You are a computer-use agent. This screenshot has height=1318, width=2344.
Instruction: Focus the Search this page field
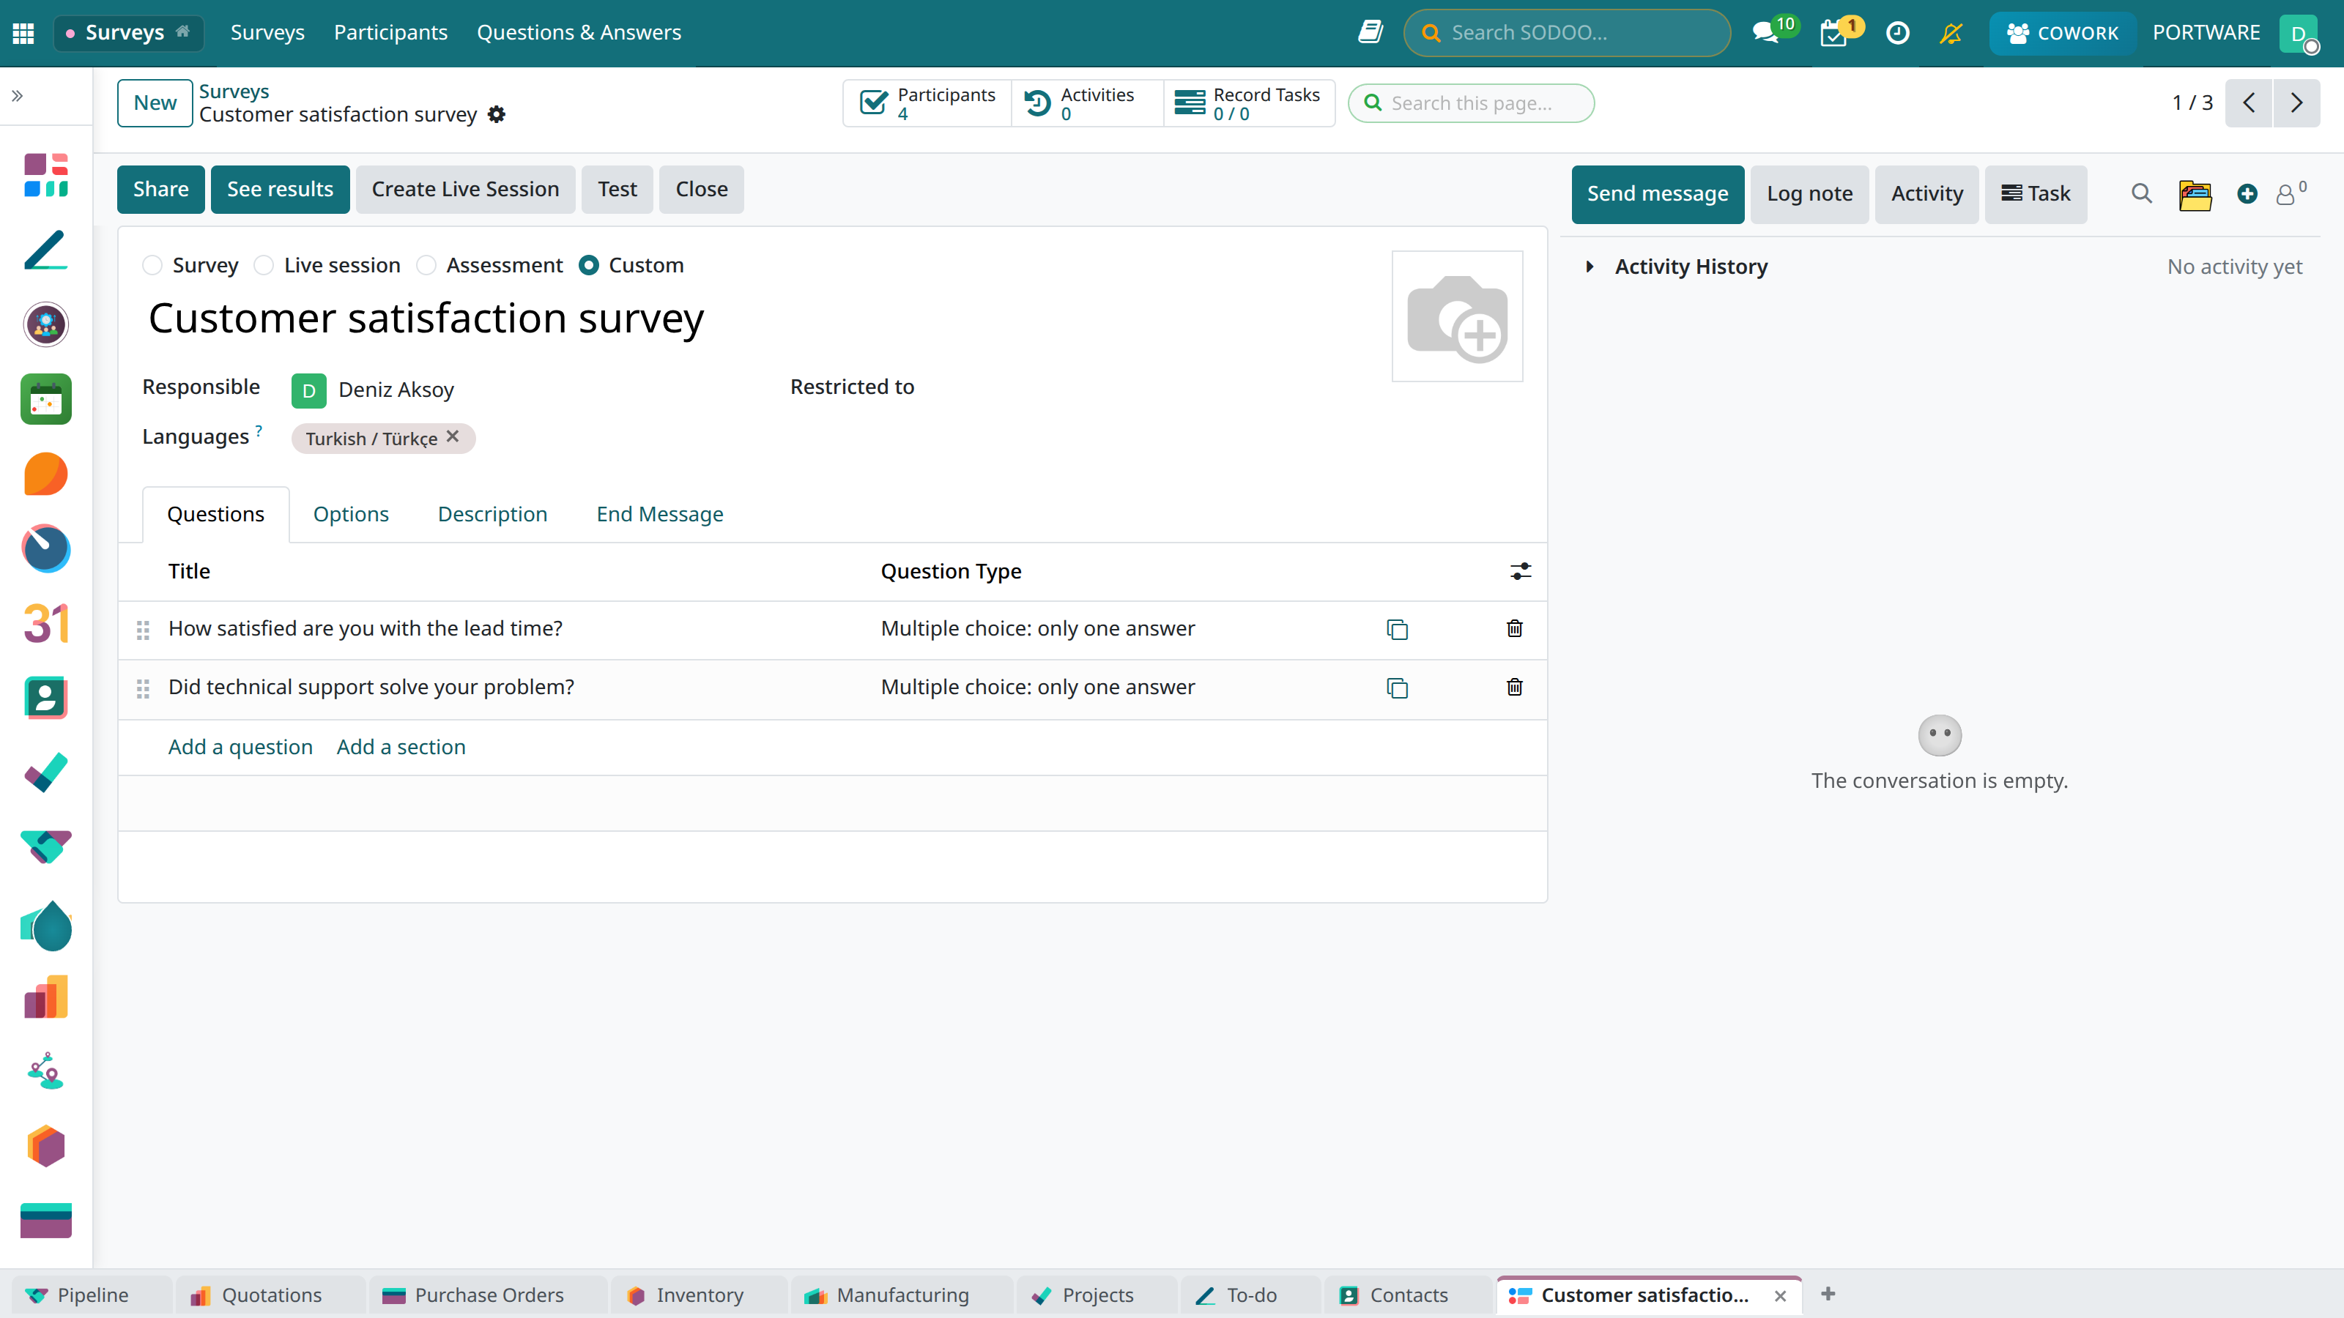[x=1470, y=103]
